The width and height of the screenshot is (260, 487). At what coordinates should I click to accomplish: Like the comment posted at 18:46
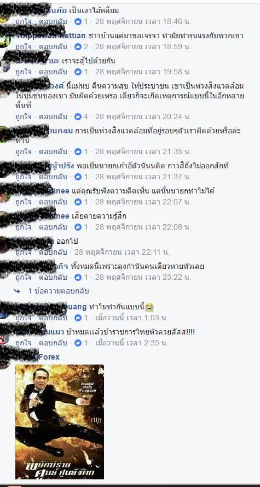tap(24, 21)
